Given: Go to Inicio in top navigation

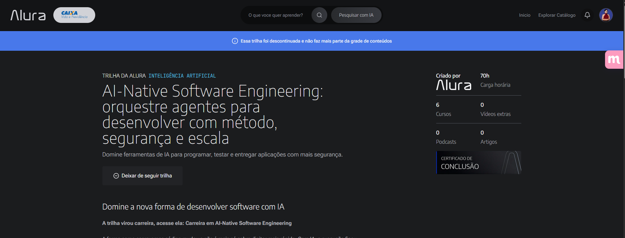Looking at the screenshot, I should coord(525,15).
